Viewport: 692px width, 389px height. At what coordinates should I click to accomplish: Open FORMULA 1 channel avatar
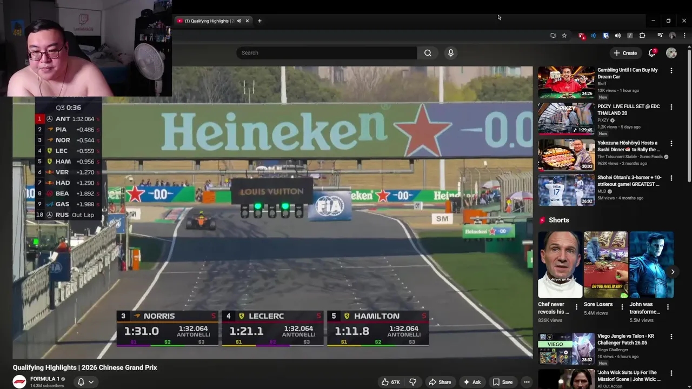click(19, 381)
